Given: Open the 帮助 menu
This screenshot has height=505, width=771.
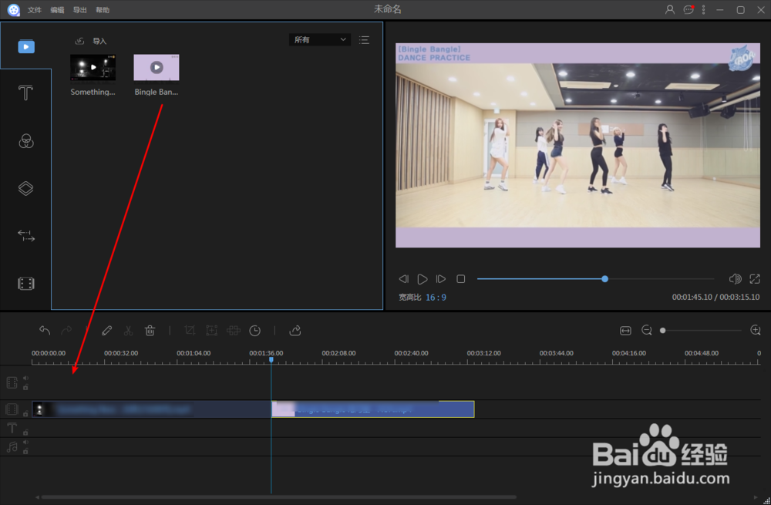Looking at the screenshot, I should pos(103,10).
